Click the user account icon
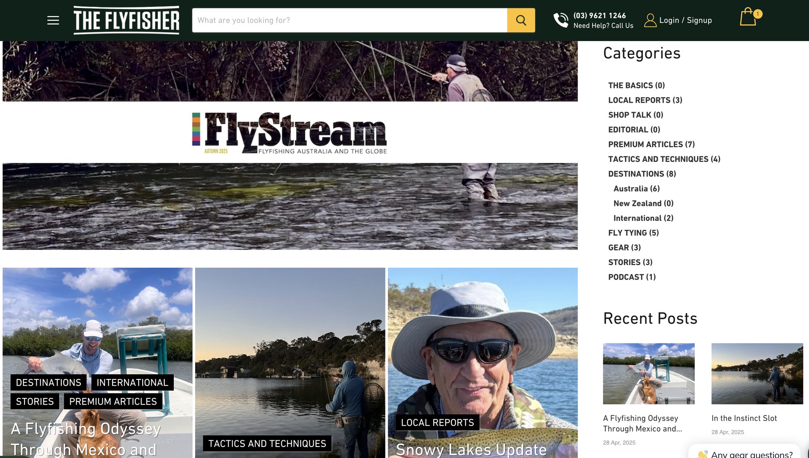This screenshot has width=809, height=458. point(650,20)
